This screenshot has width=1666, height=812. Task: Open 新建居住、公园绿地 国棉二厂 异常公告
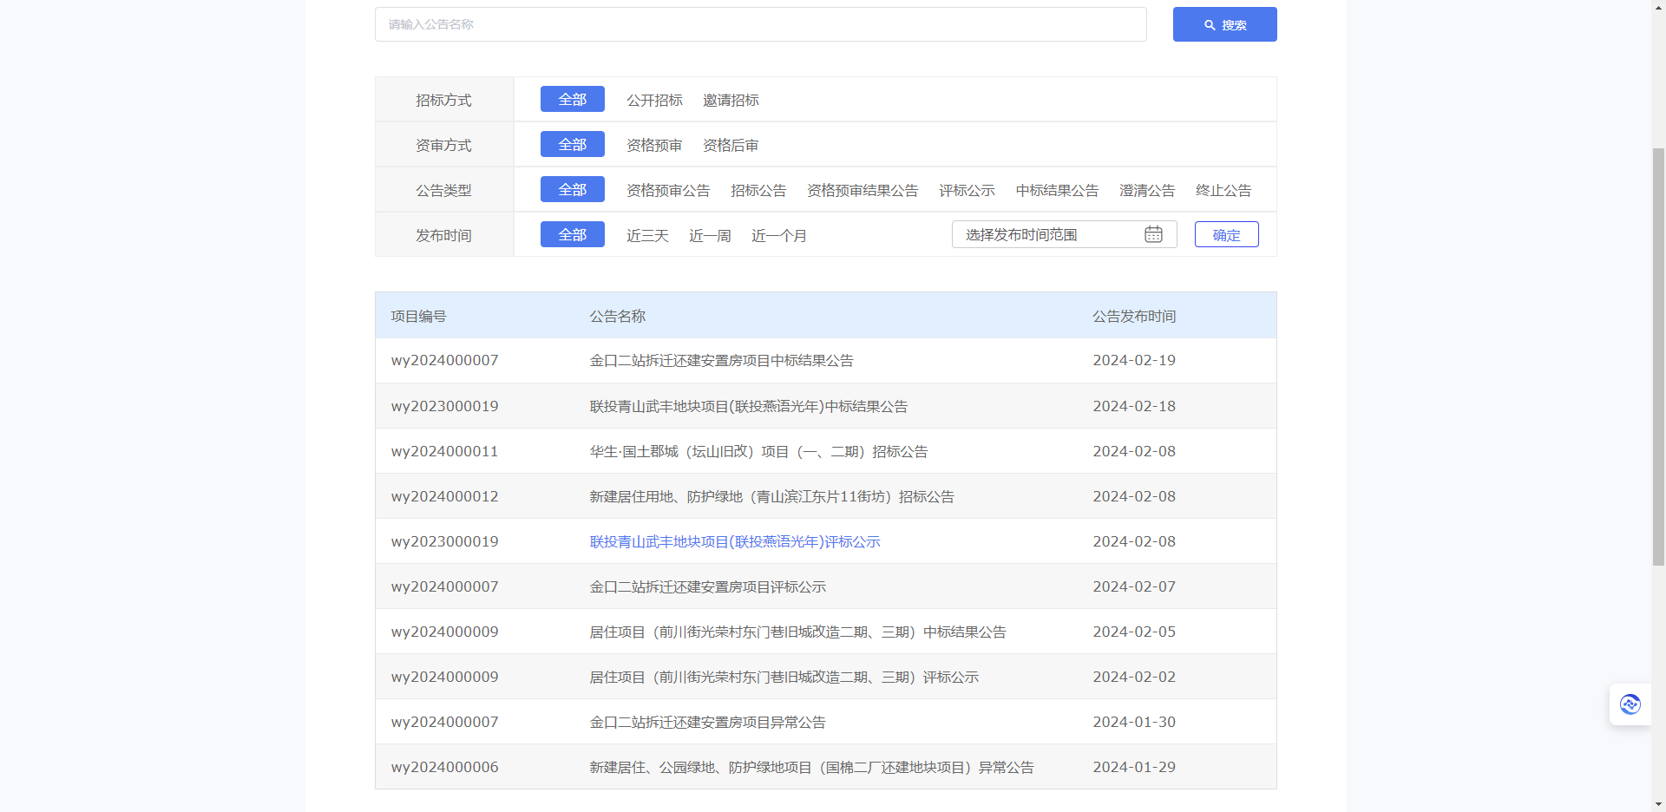812,767
